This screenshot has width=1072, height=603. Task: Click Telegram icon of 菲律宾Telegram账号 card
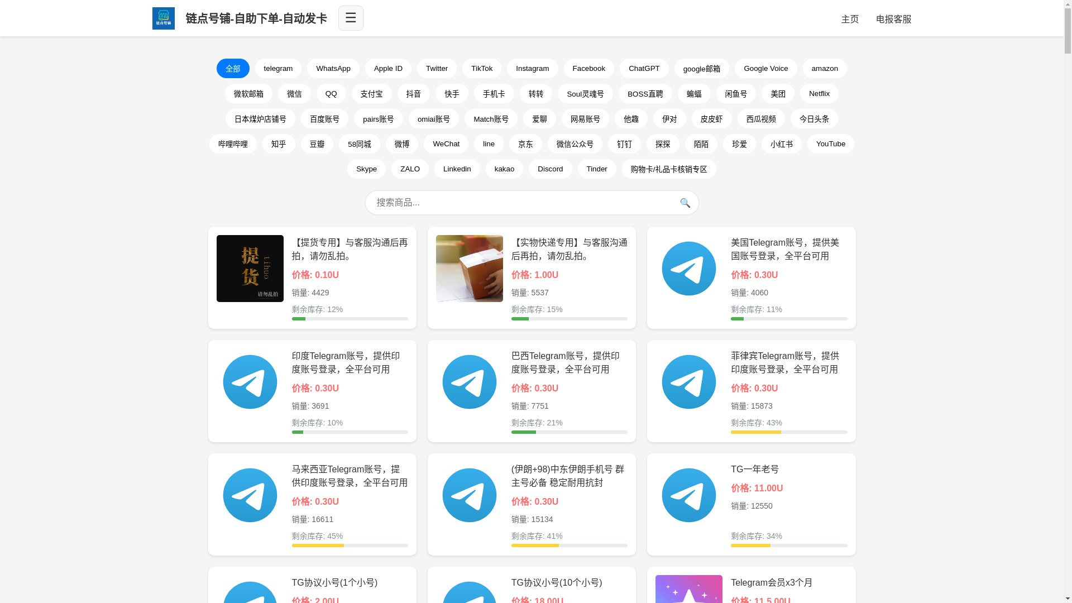pyautogui.click(x=689, y=382)
